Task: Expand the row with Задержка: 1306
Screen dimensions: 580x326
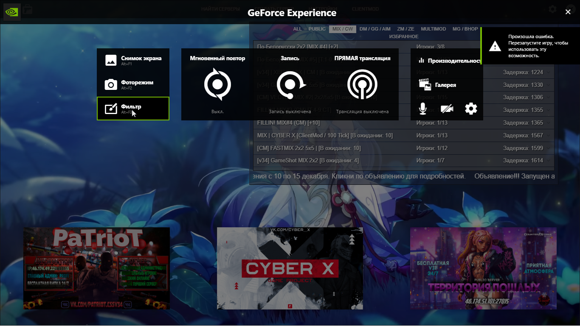Action: [x=549, y=97]
